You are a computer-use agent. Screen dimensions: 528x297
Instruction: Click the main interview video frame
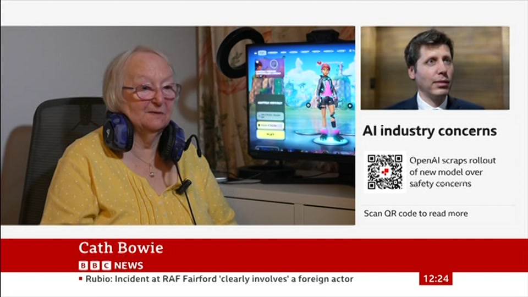point(178,125)
